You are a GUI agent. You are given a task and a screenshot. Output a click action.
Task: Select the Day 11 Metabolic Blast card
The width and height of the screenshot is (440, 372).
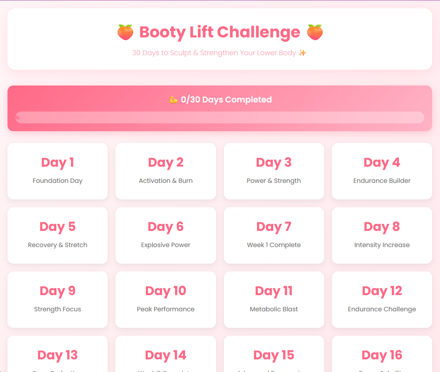274,299
